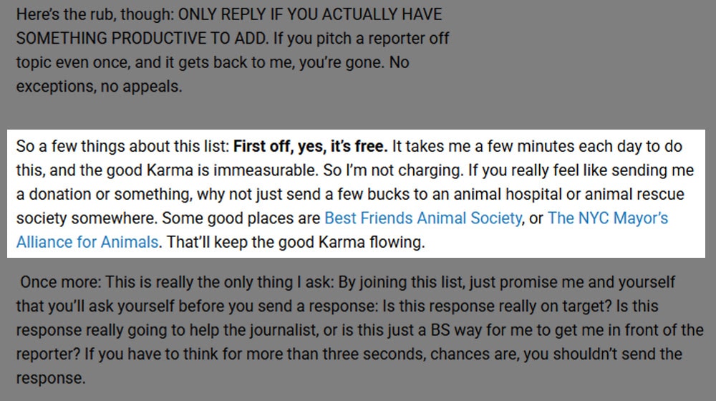Click the "ONLY REPLY IF YOU ACTUALLY HAVE" uppercase line
Screen dimensions: 716x401
pyautogui.click(x=310, y=14)
